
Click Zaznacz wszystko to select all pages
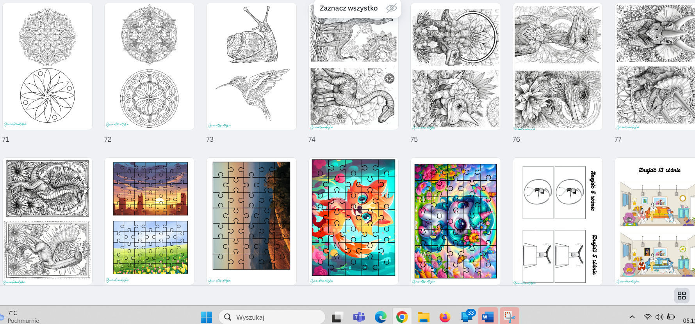pos(348,8)
